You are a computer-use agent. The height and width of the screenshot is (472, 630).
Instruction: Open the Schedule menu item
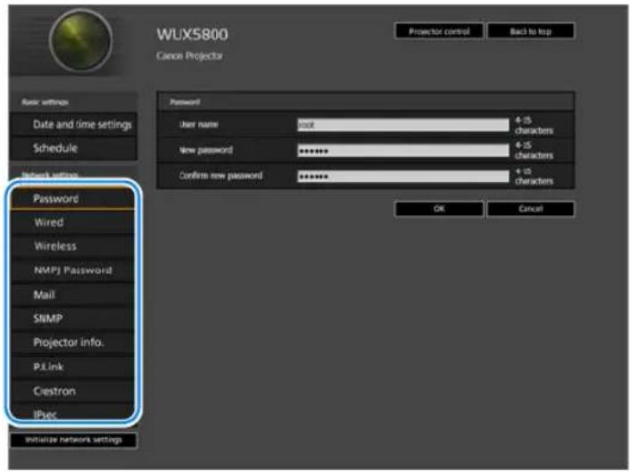[x=73, y=148]
